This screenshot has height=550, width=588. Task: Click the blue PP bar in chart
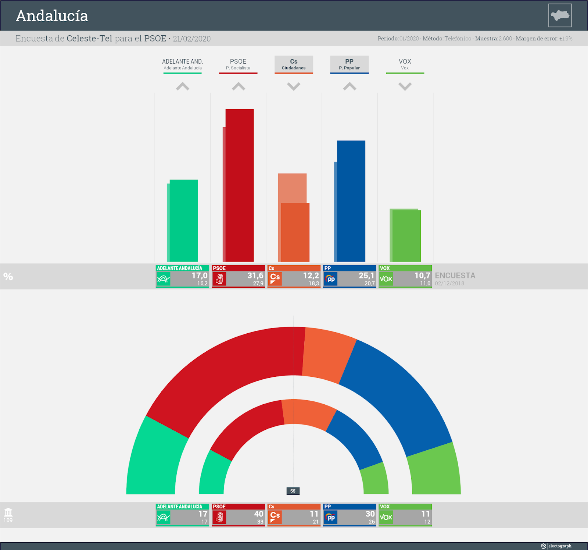point(351,201)
